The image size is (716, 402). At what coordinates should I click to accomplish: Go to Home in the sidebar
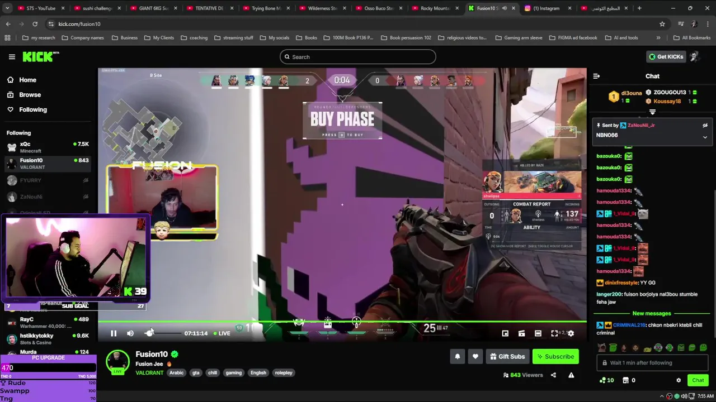(x=27, y=80)
